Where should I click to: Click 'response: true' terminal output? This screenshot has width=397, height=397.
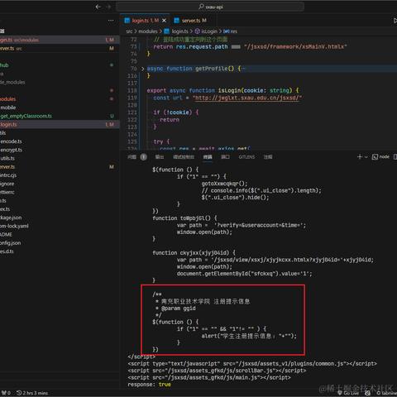[149, 385]
